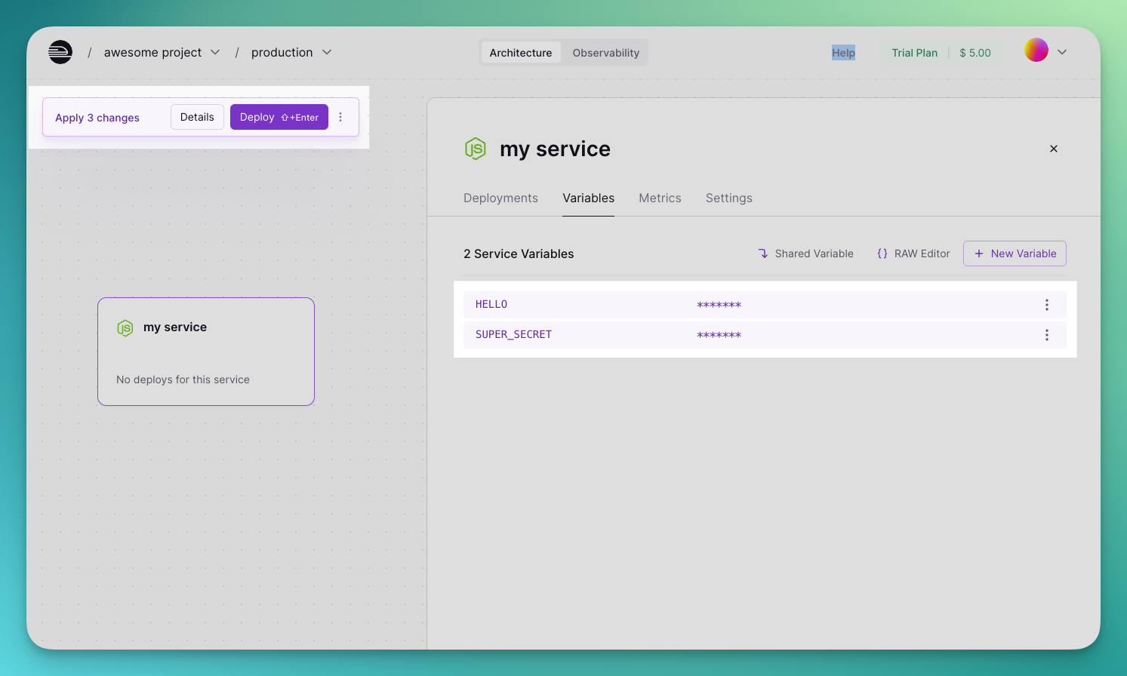Open the Help link

(843, 53)
